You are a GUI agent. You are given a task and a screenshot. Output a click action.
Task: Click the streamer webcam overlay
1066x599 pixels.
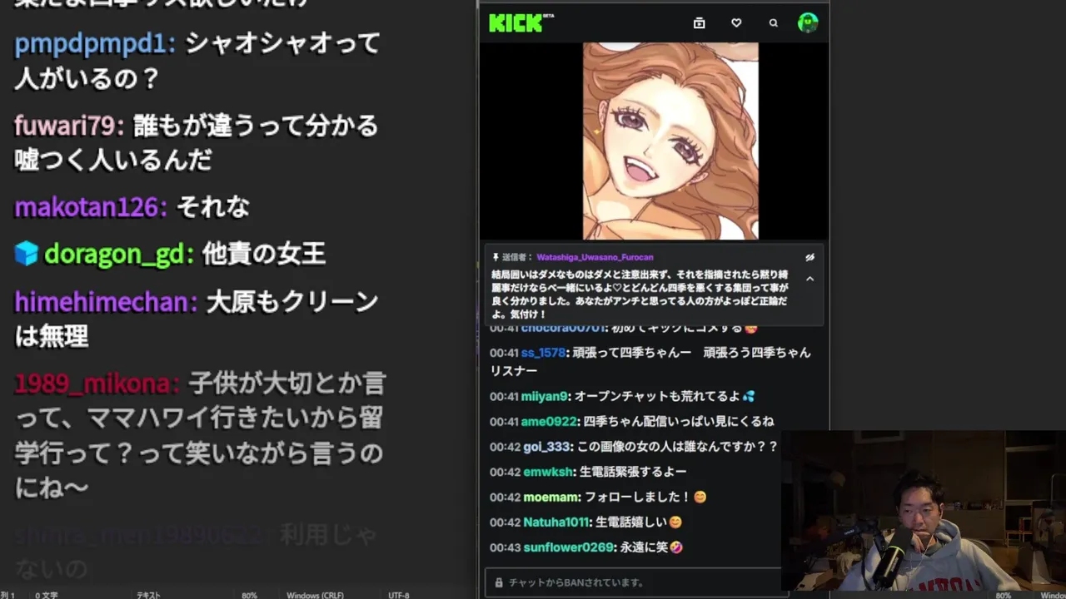click(924, 511)
